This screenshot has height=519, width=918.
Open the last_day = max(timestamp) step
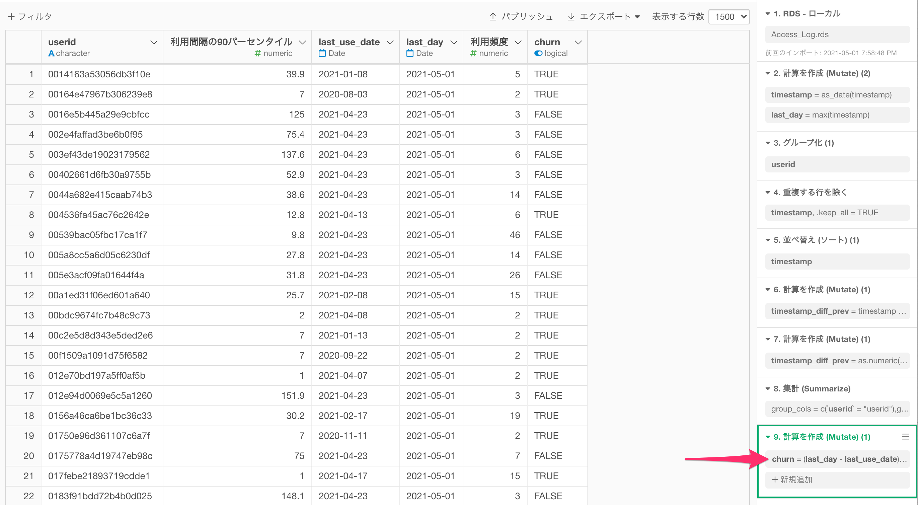(x=837, y=115)
